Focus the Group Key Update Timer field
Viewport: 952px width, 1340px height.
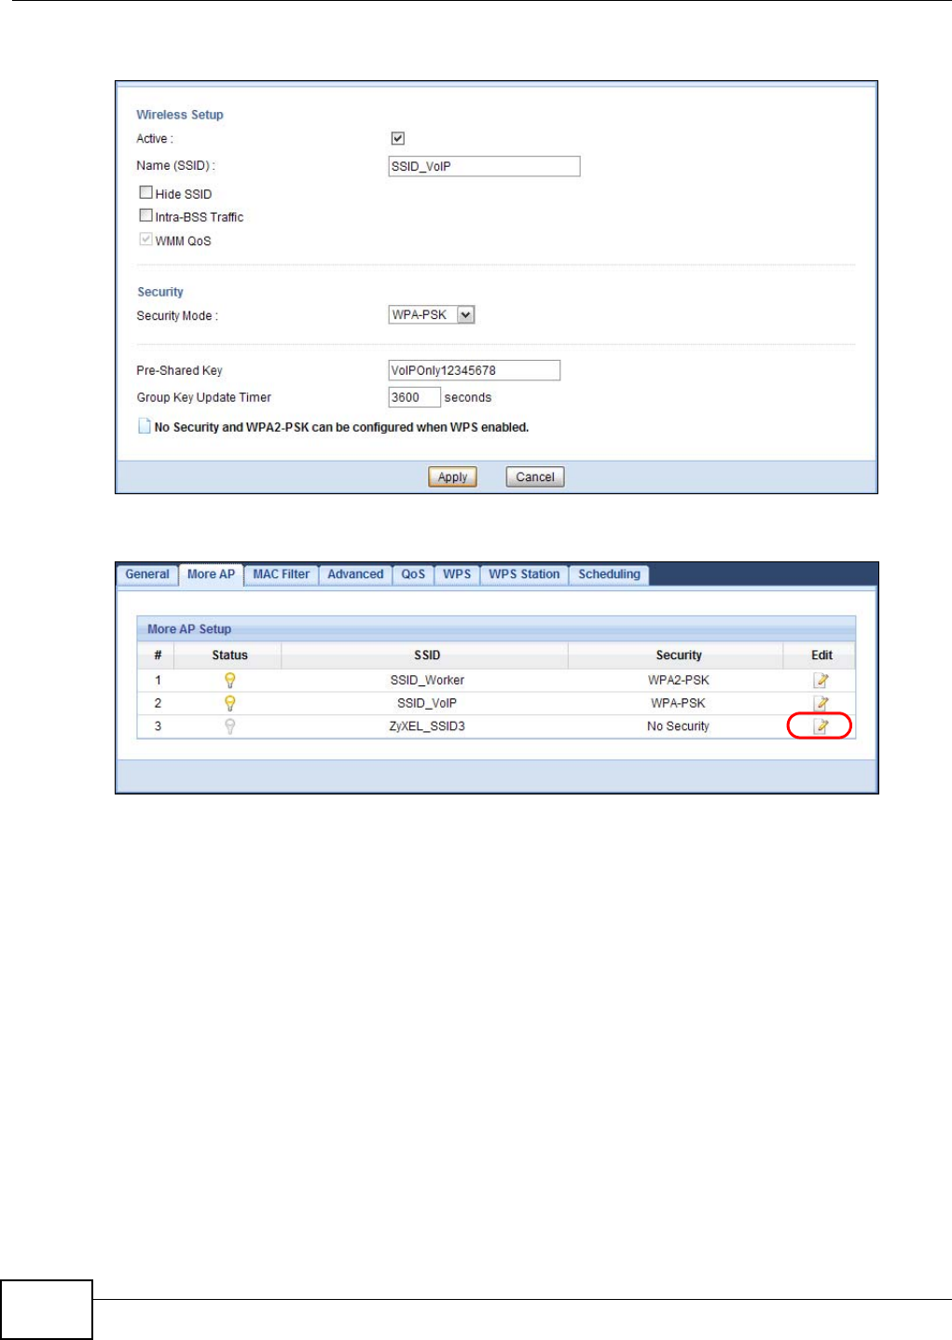coord(414,397)
